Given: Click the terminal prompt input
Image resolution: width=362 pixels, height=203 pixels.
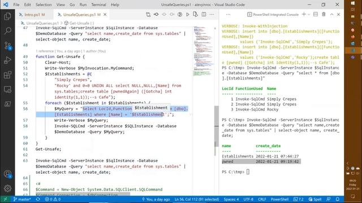Looking at the screenshot, I should 248,172.
